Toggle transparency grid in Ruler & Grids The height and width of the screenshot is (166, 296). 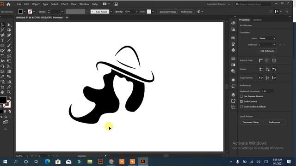click(274, 60)
